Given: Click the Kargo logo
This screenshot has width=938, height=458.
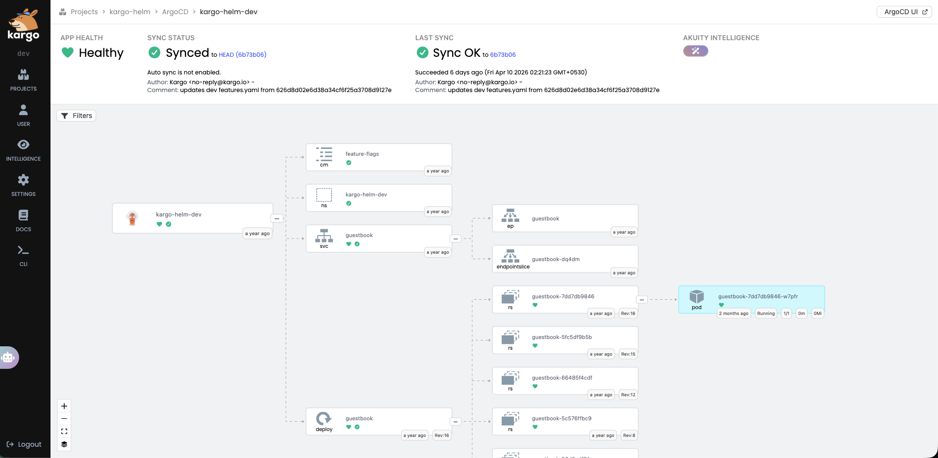Looking at the screenshot, I should [24, 25].
